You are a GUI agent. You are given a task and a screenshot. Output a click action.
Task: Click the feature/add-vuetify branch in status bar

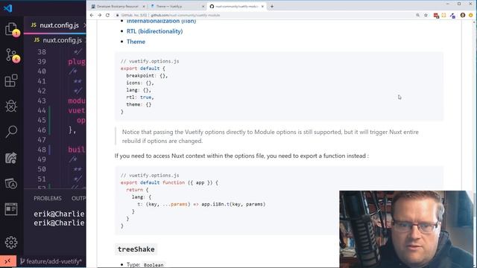click(51, 261)
